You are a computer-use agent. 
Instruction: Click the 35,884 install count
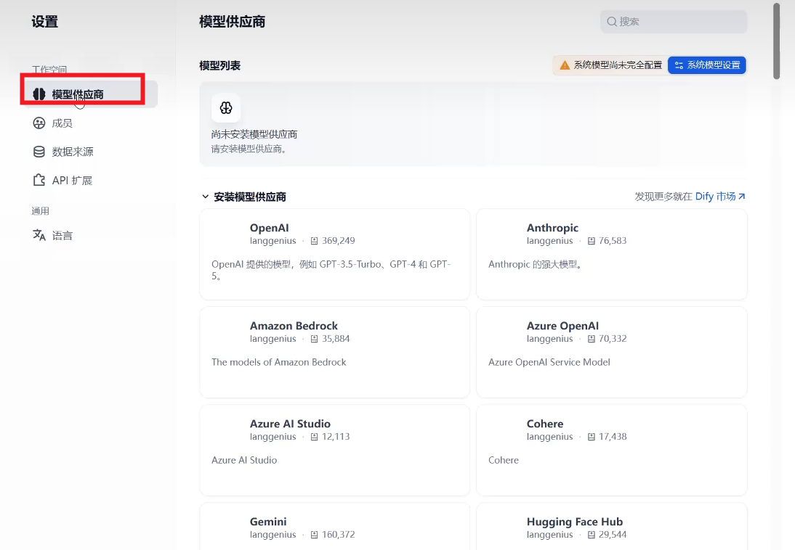pyautogui.click(x=336, y=339)
